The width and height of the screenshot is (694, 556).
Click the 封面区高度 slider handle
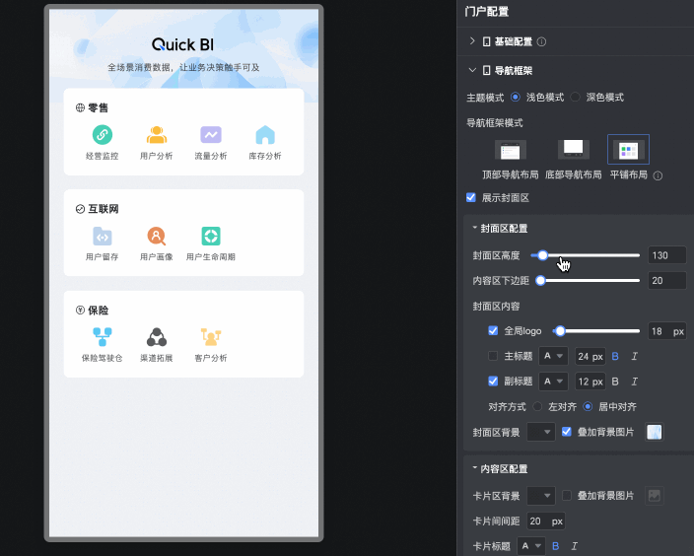click(x=542, y=255)
